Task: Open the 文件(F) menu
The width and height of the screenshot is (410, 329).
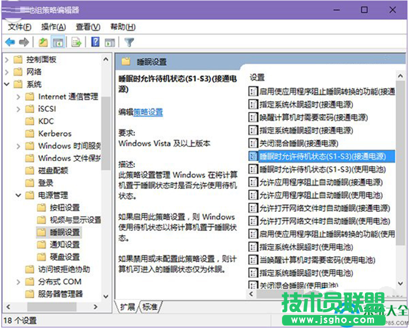Action: (x=19, y=27)
